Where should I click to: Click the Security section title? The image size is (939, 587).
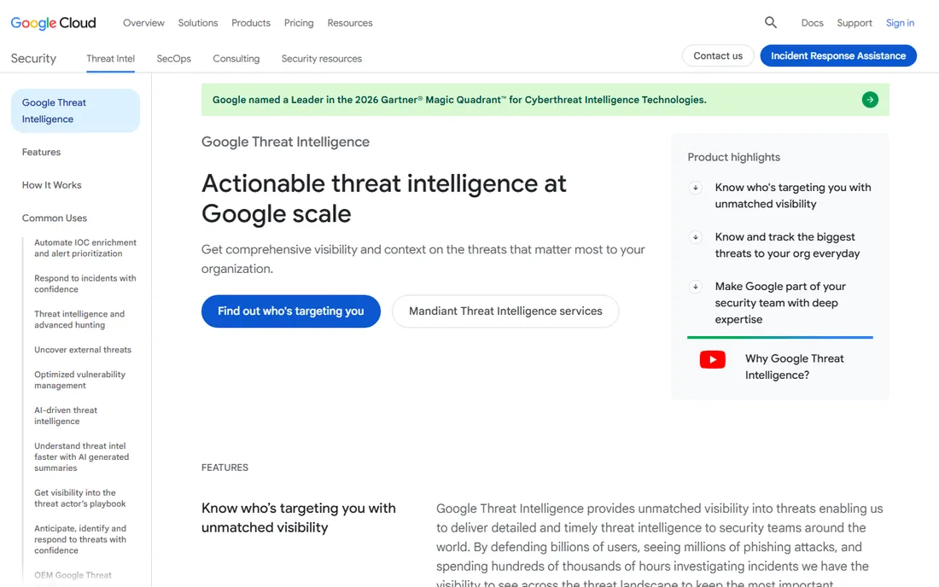[x=33, y=59]
